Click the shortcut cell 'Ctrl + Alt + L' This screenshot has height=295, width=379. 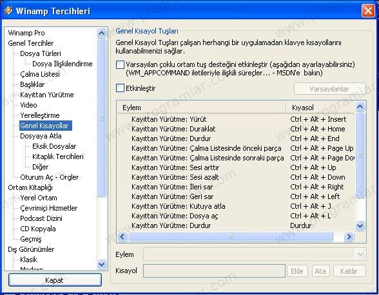point(311,216)
